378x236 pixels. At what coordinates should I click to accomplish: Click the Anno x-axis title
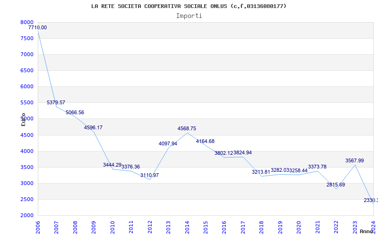367,231
